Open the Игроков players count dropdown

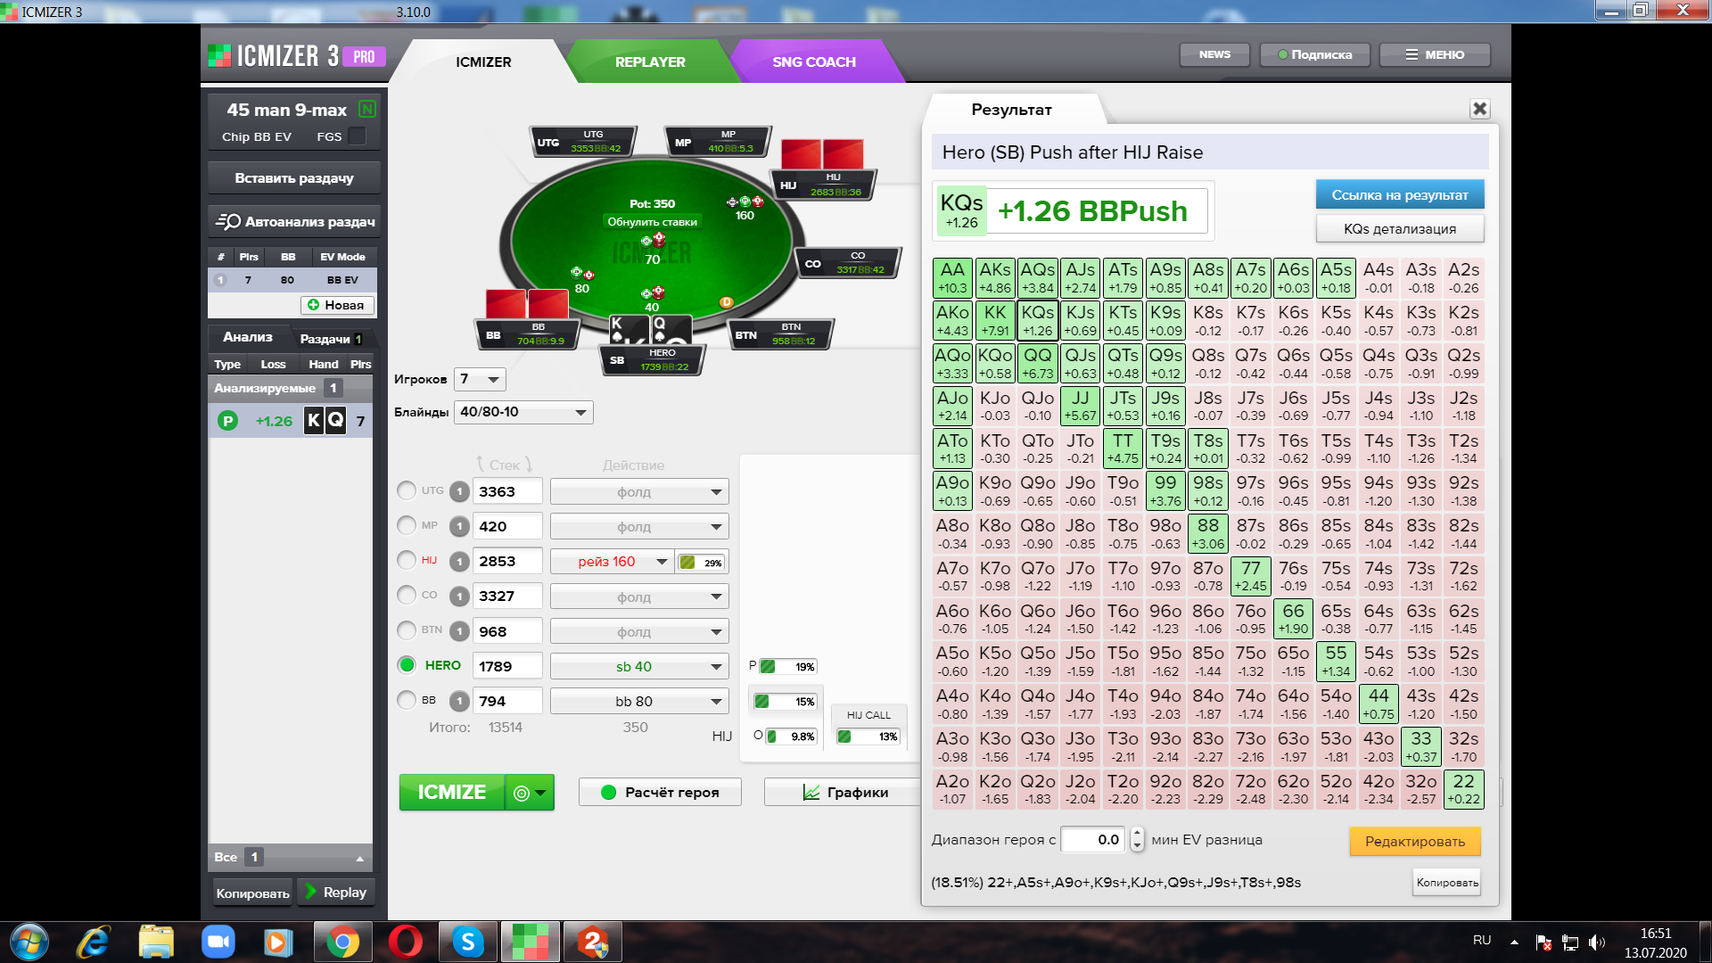click(x=480, y=379)
